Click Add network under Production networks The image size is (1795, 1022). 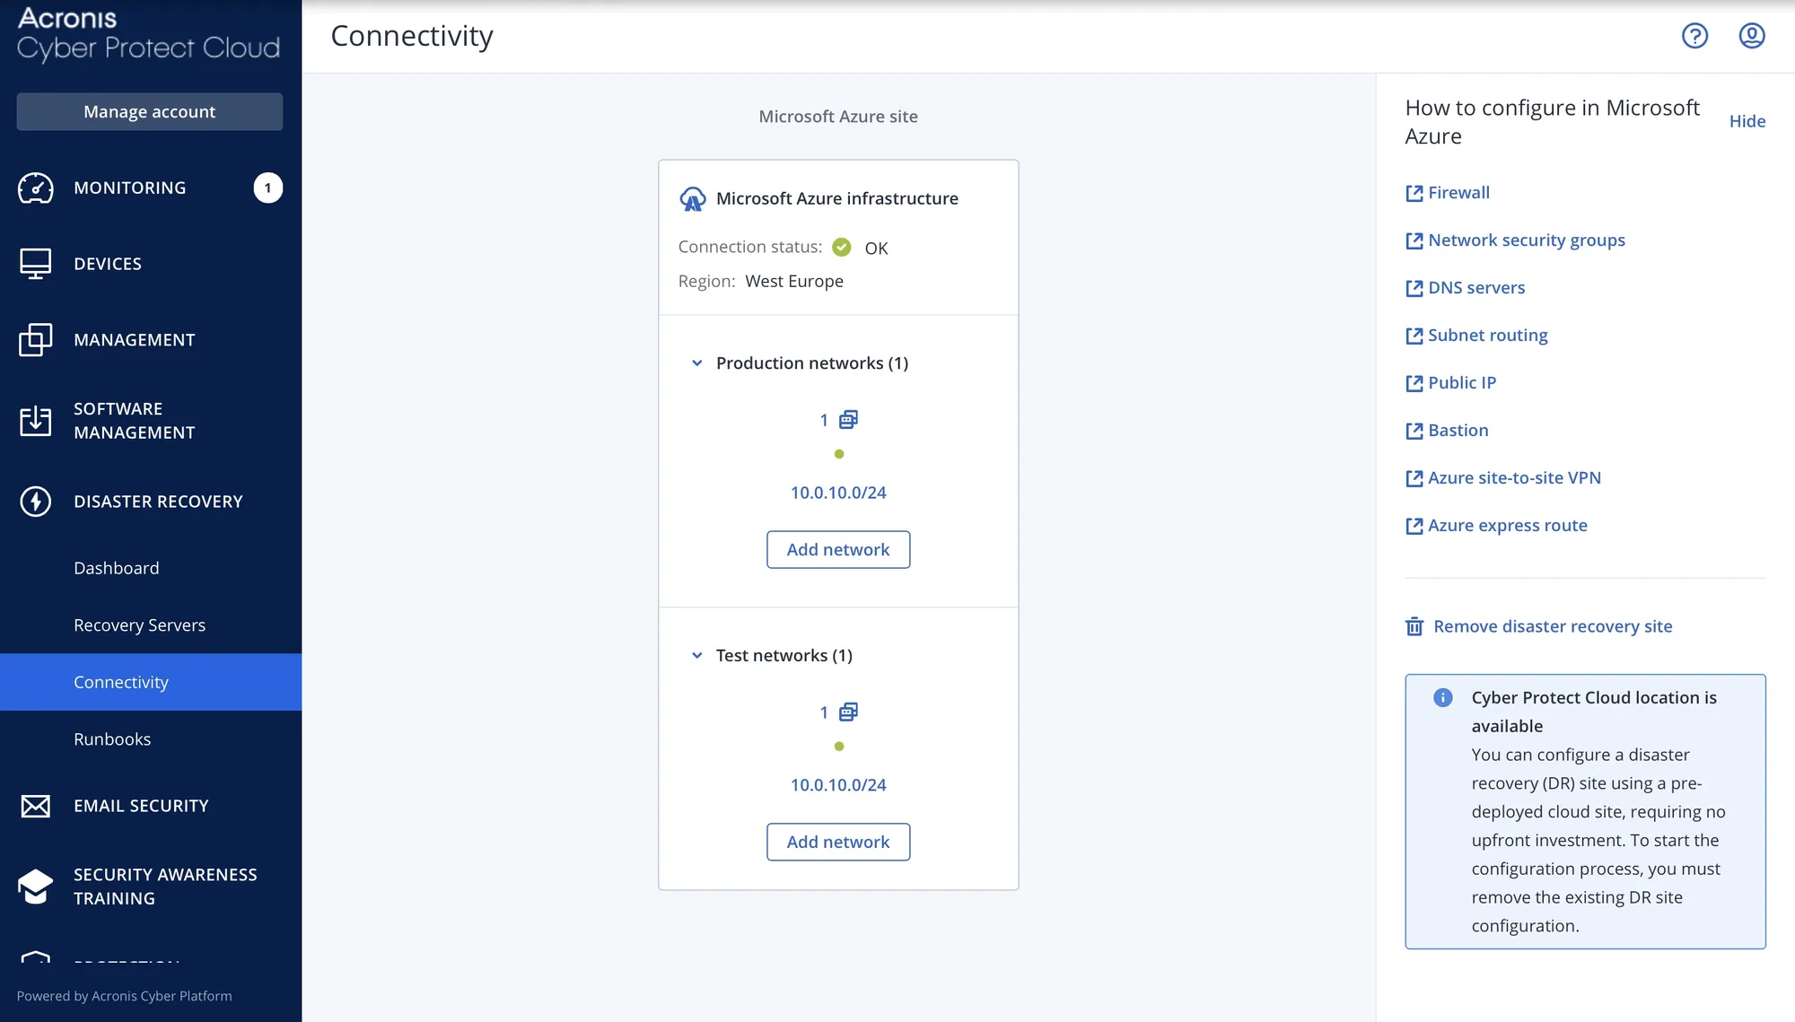click(x=837, y=550)
